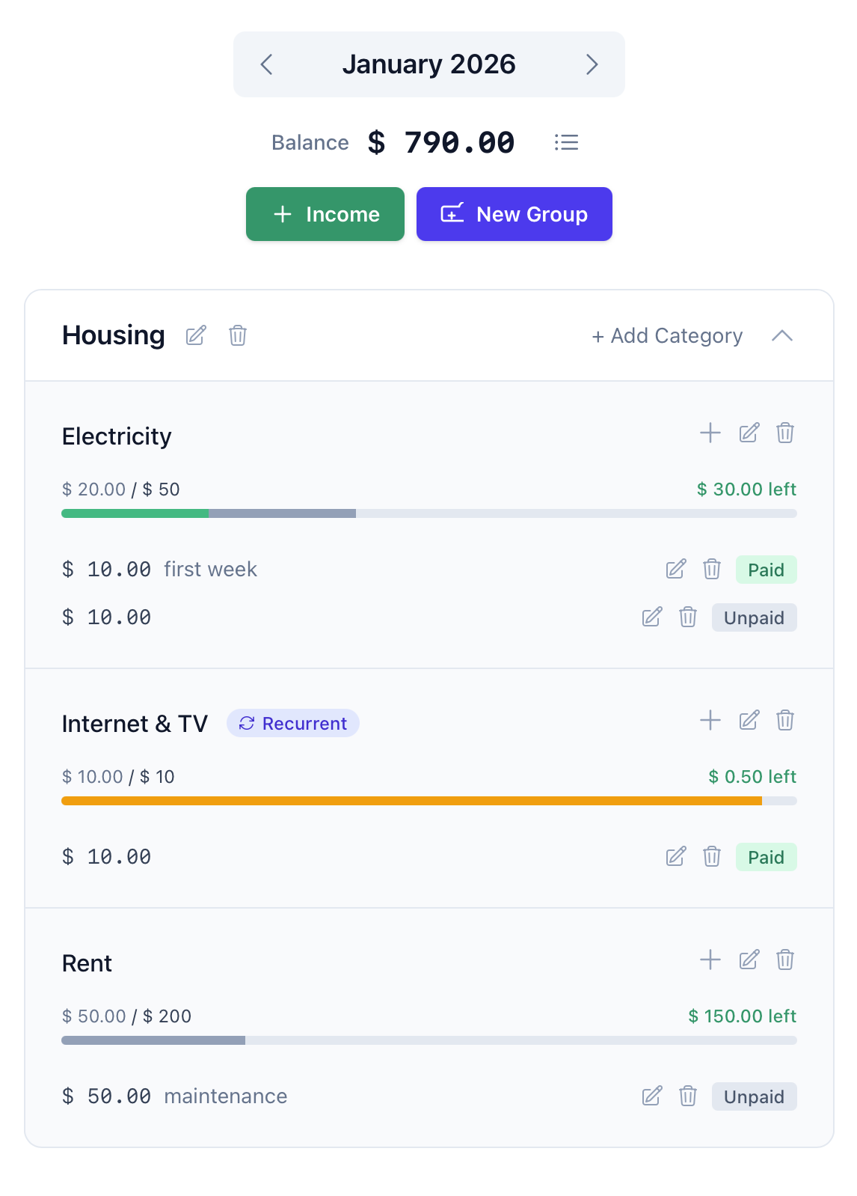Edit the Internet & TV category
The width and height of the screenshot is (857, 1196).
tap(749, 720)
